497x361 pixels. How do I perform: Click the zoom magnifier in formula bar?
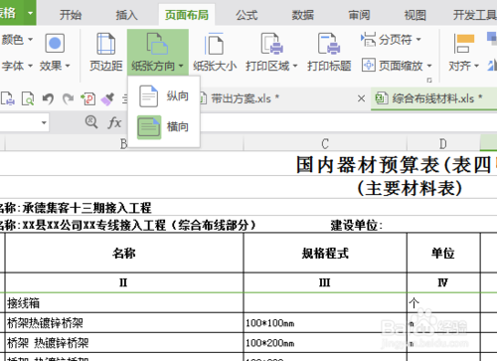pyautogui.click(x=91, y=122)
